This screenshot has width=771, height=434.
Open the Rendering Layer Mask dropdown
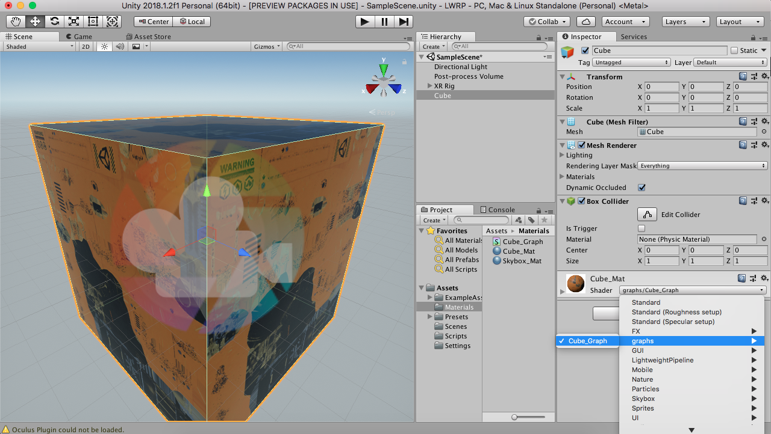[x=702, y=166]
